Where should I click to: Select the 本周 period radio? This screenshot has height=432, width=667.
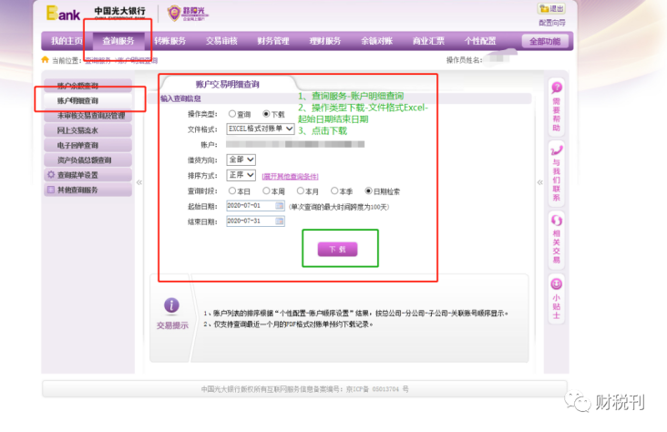tap(266, 190)
